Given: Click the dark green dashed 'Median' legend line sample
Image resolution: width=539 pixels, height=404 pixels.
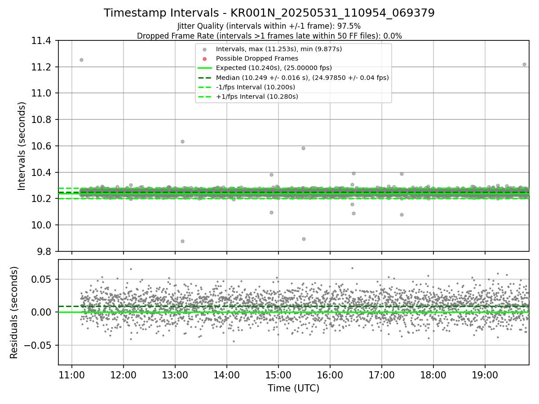Looking at the screenshot, I should click(x=204, y=78).
